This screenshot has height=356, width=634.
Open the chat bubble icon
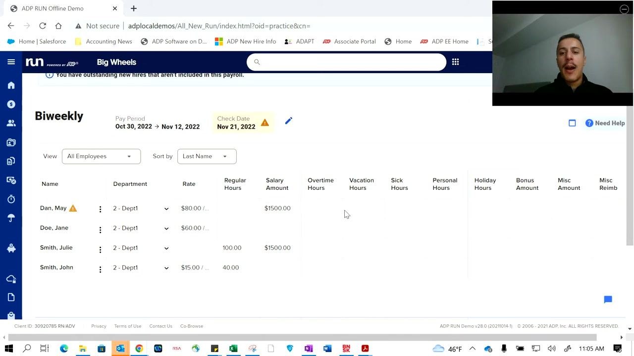pos(608,300)
